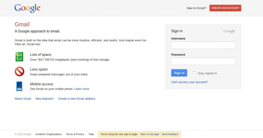Focus the Password input field
The height and width of the screenshot is (138, 263).
(203, 61)
